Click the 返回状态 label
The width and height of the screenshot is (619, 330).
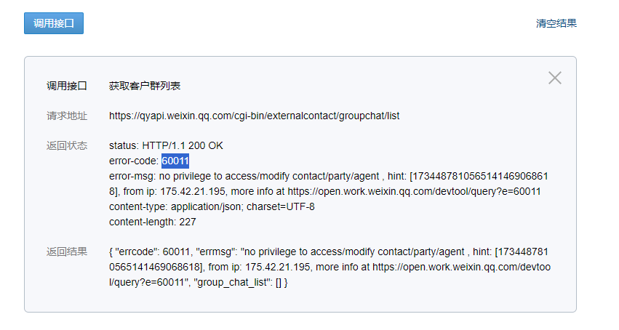(67, 145)
